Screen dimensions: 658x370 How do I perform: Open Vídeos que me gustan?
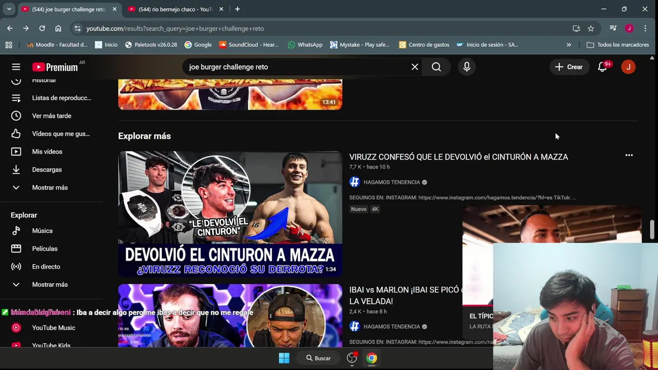(x=51, y=134)
